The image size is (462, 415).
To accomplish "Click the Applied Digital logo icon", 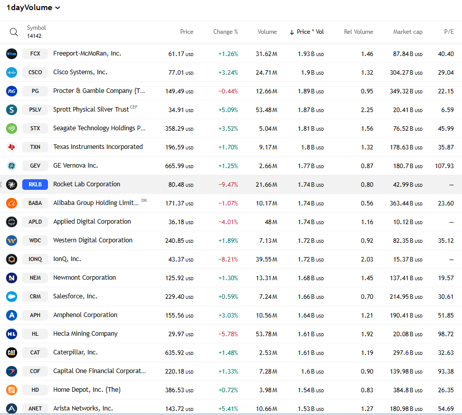I will [12, 222].
